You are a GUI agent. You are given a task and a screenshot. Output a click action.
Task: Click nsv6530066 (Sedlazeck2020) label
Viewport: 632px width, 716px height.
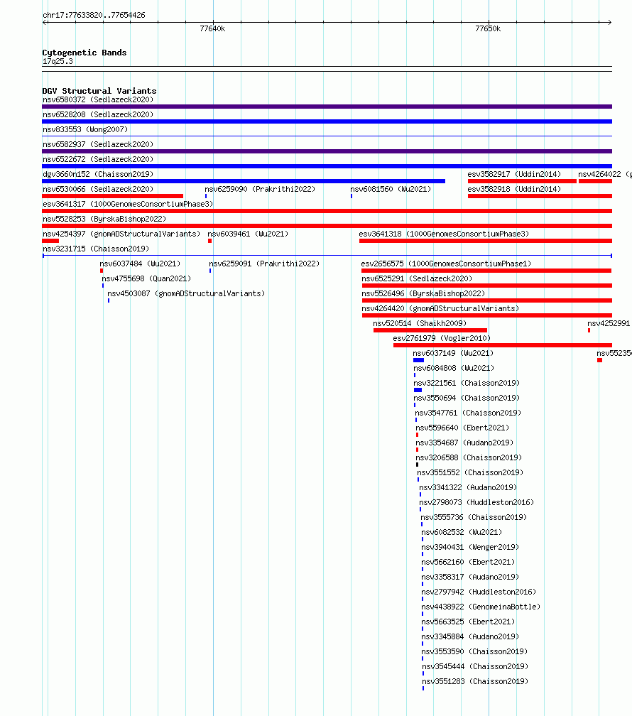click(x=98, y=189)
